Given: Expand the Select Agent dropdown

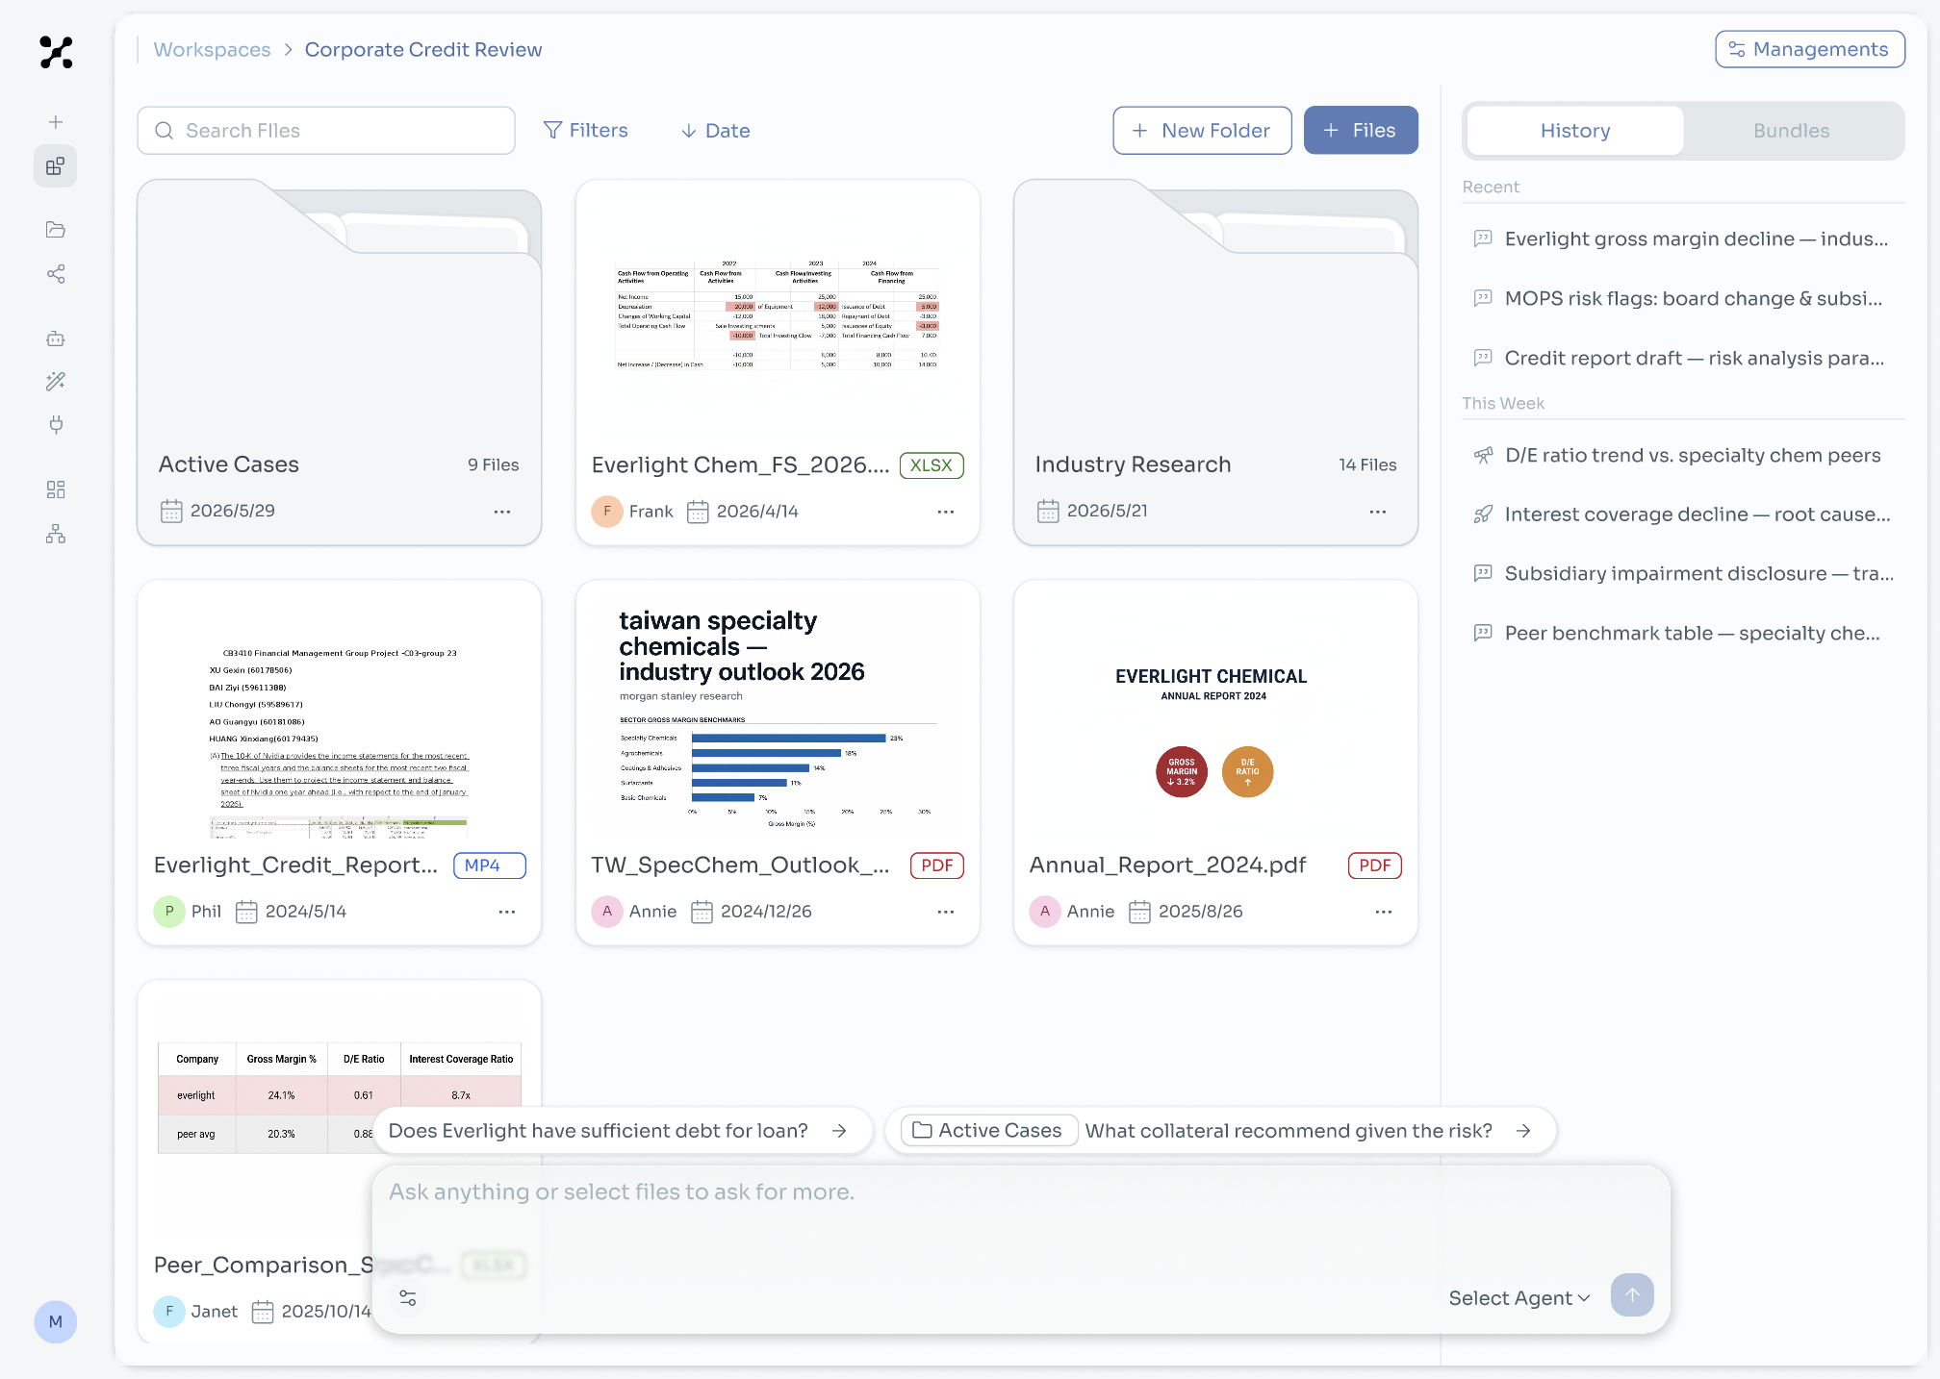Looking at the screenshot, I should [x=1519, y=1298].
